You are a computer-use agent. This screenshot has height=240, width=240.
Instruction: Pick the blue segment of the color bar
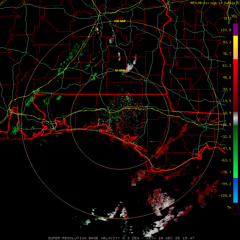pyautogui.click(x=235, y=190)
